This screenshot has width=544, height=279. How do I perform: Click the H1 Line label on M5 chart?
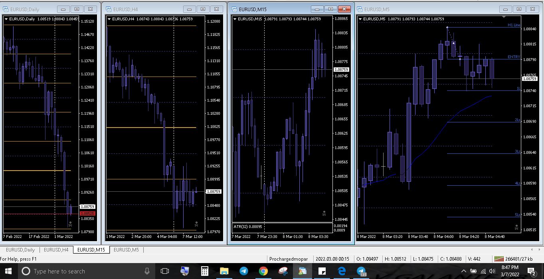[x=514, y=25]
